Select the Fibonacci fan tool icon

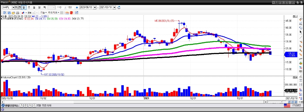point(301,94)
